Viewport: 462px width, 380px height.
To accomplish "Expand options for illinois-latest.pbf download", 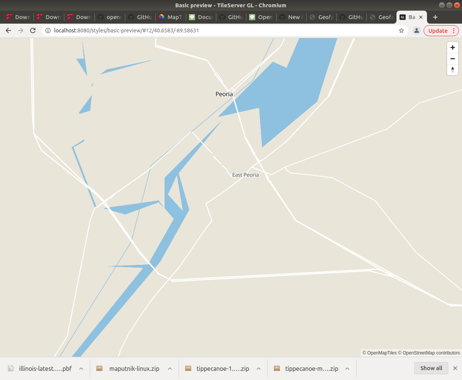I will [x=81, y=369].
